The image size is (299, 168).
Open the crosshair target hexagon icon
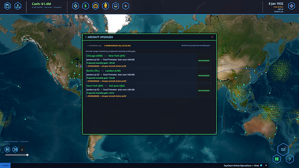76,6
